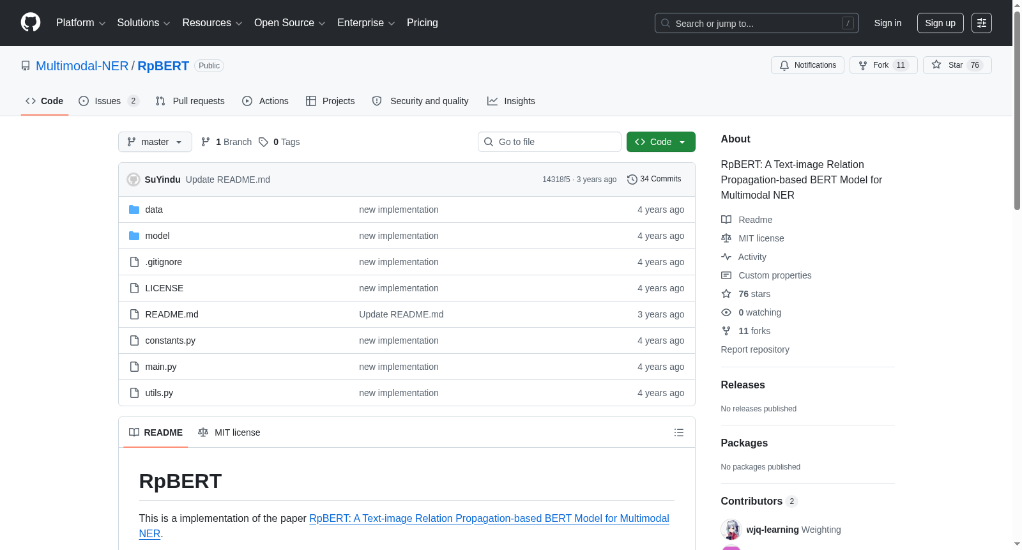The image size is (1022, 550).
Task: Click the .gitignore file icon
Action: [134, 262]
